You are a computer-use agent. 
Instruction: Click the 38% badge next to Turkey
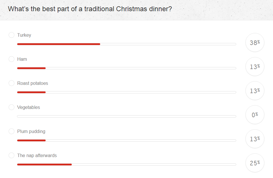click(x=255, y=42)
